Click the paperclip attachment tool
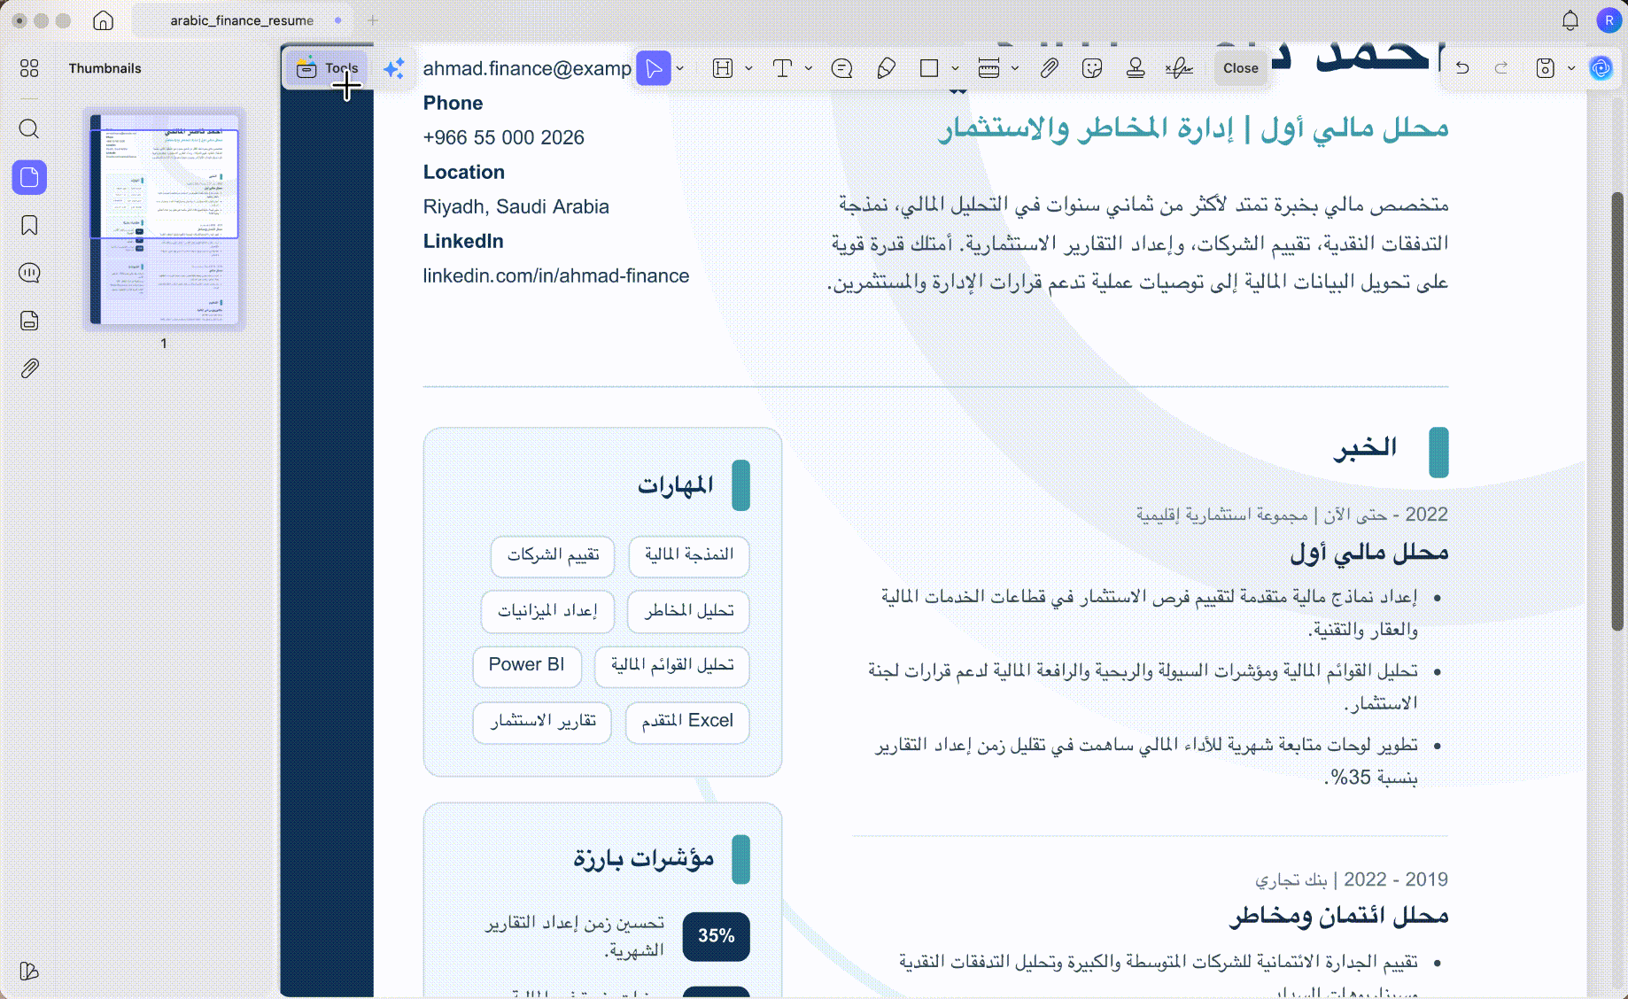This screenshot has height=999, width=1628. [1049, 68]
